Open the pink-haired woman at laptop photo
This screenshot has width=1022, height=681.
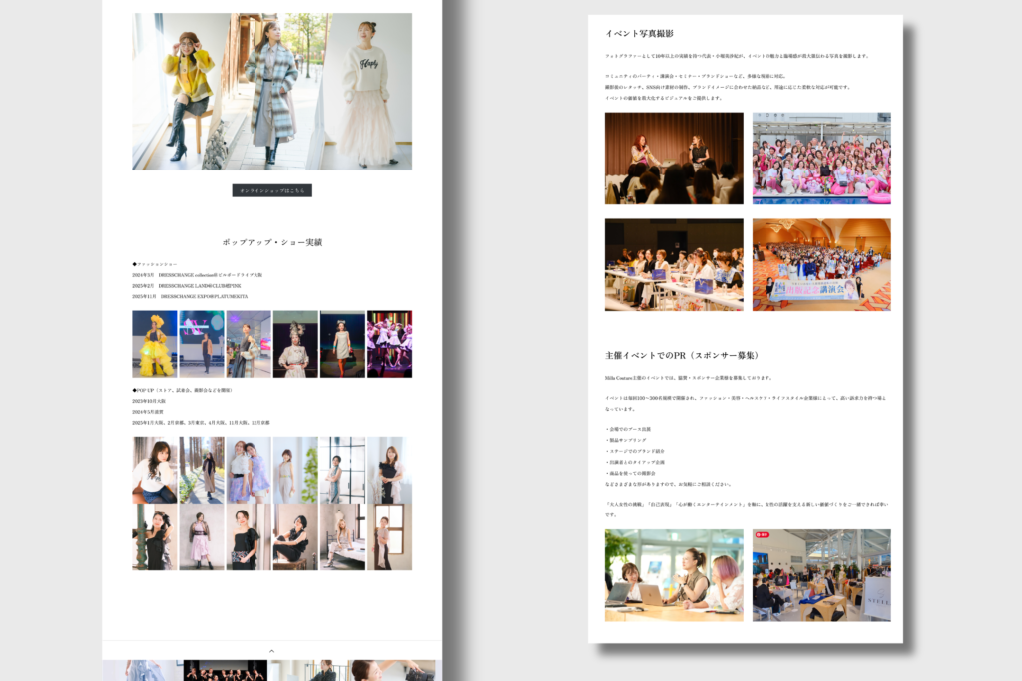(674, 575)
